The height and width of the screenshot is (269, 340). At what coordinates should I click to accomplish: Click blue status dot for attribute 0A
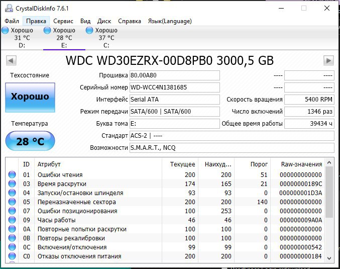[x=12, y=229]
